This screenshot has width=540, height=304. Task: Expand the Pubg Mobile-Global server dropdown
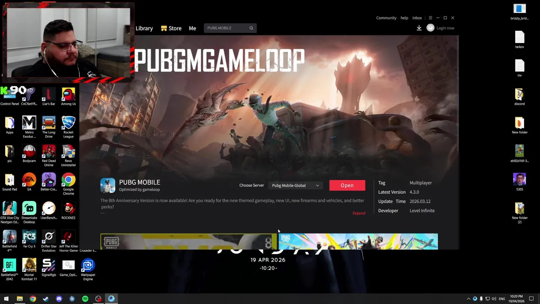pos(295,185)
